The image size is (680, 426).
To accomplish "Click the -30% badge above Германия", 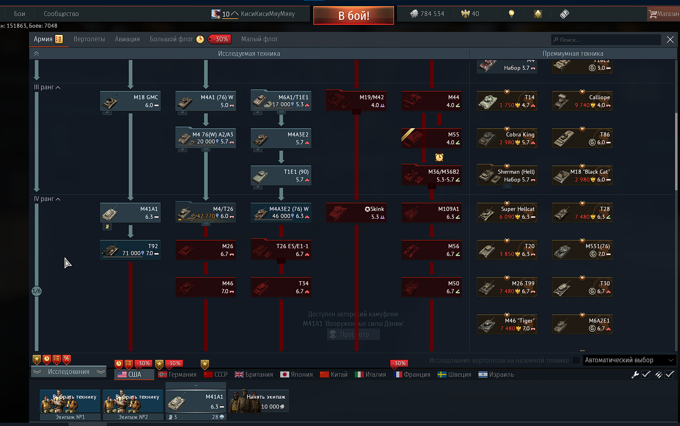I will [x=174, y=364].
